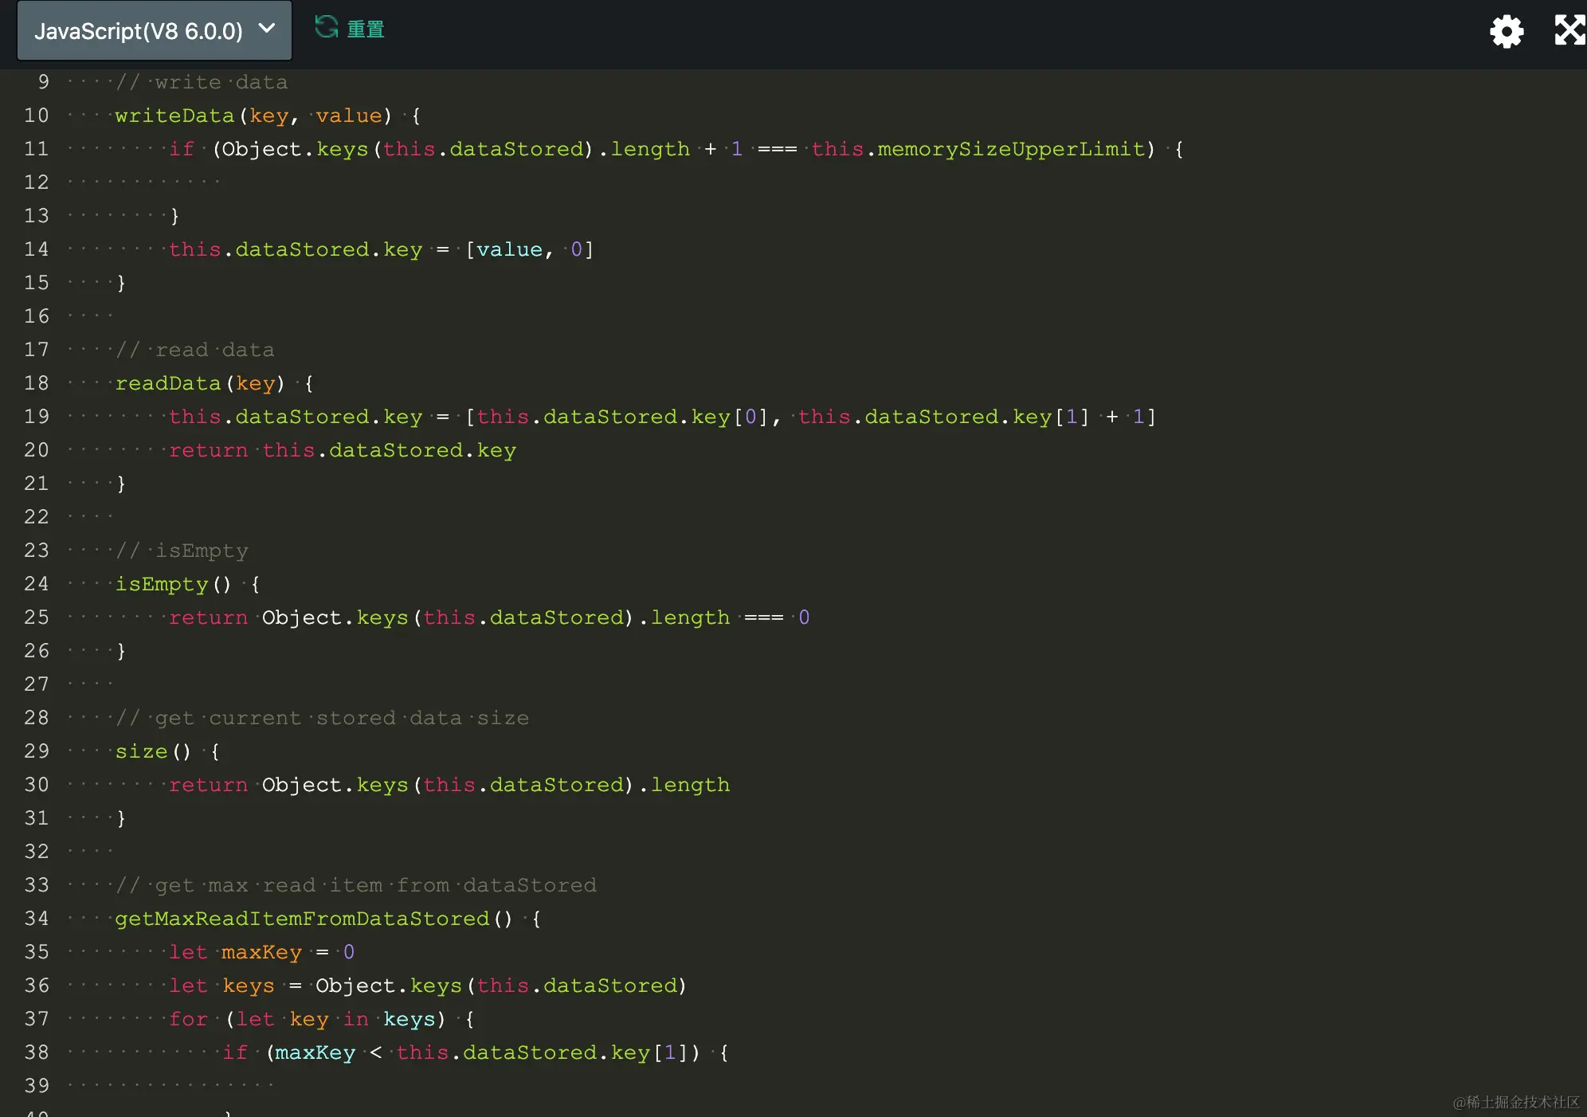Image resolution: width=1587 pixels, height=1117 pixels.
Task: Place cursor on memorySizeUpperLimit in line 11
Action: pyautogui.click(x=1010, y=149)
